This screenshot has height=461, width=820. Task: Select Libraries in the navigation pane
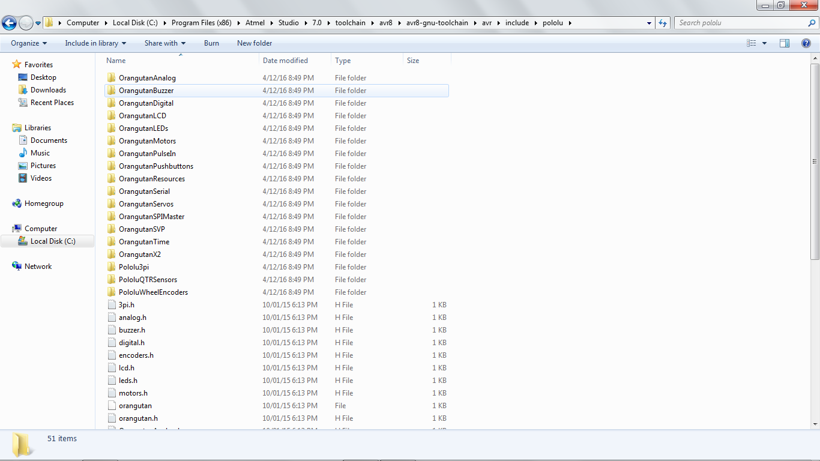point(37,128)
